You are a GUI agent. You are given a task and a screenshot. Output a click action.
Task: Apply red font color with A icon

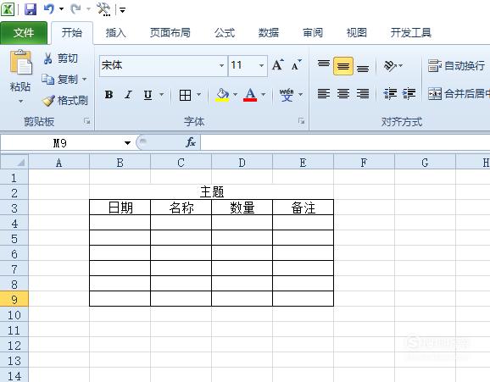pyautogui.click(x=250, y=95)
